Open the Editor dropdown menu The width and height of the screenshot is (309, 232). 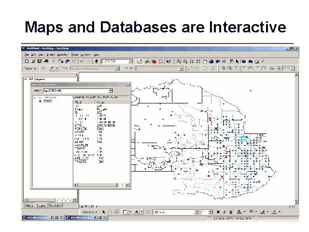pos(30,69)
